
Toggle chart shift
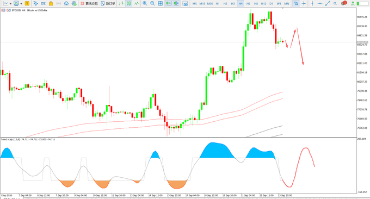pos(176,4)
